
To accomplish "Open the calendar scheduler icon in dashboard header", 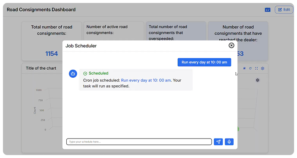I will [x=267, y=10].
